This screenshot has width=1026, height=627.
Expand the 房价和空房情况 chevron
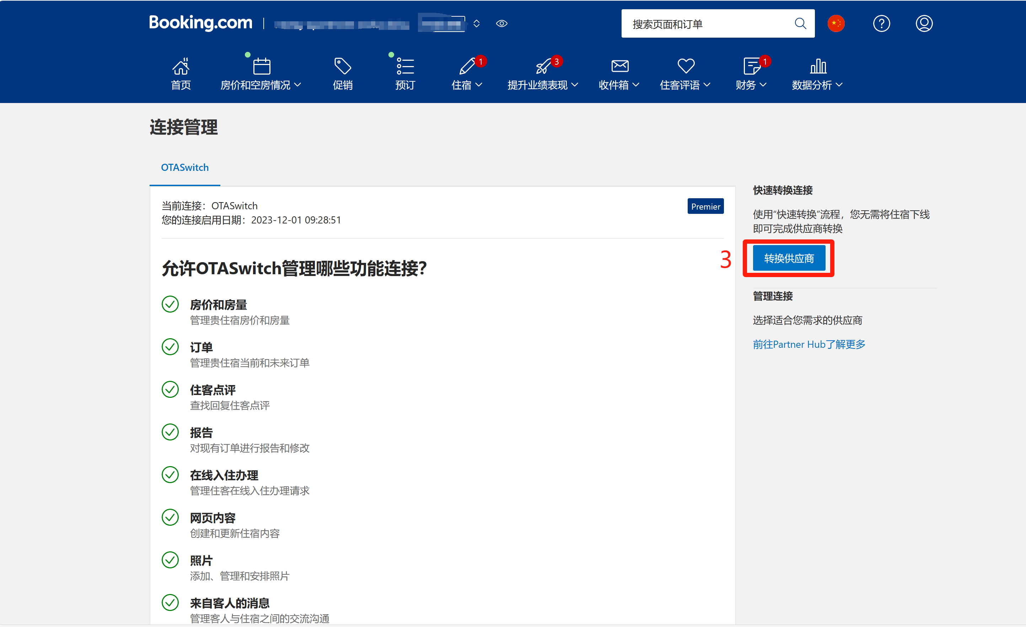tap(297, 85)
